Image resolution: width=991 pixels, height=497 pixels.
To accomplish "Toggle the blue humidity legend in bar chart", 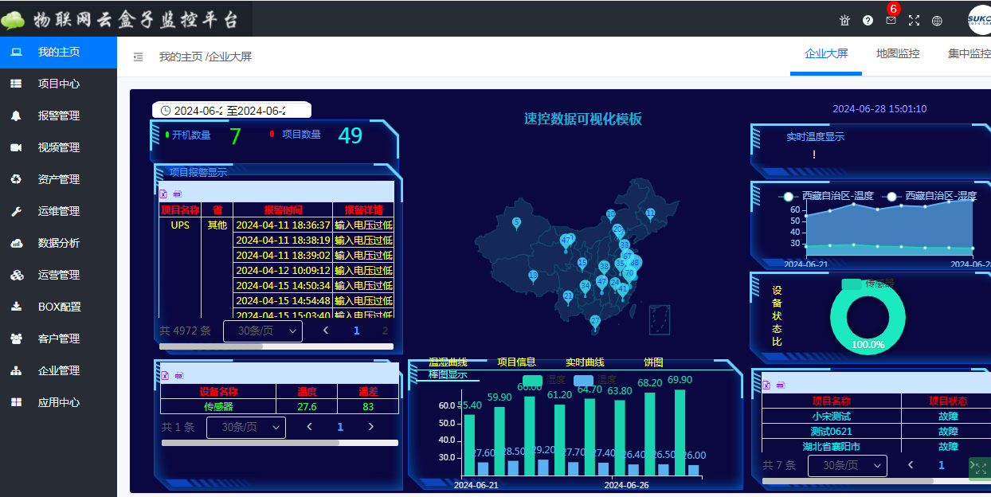I will [x=583, y=380].
